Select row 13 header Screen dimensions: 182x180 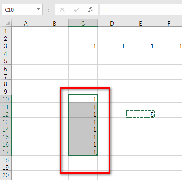click(x=6, y=122)
